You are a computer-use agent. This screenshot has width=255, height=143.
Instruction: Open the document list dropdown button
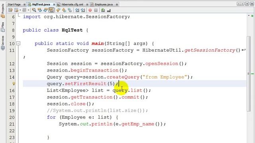[x=247, y=4]
